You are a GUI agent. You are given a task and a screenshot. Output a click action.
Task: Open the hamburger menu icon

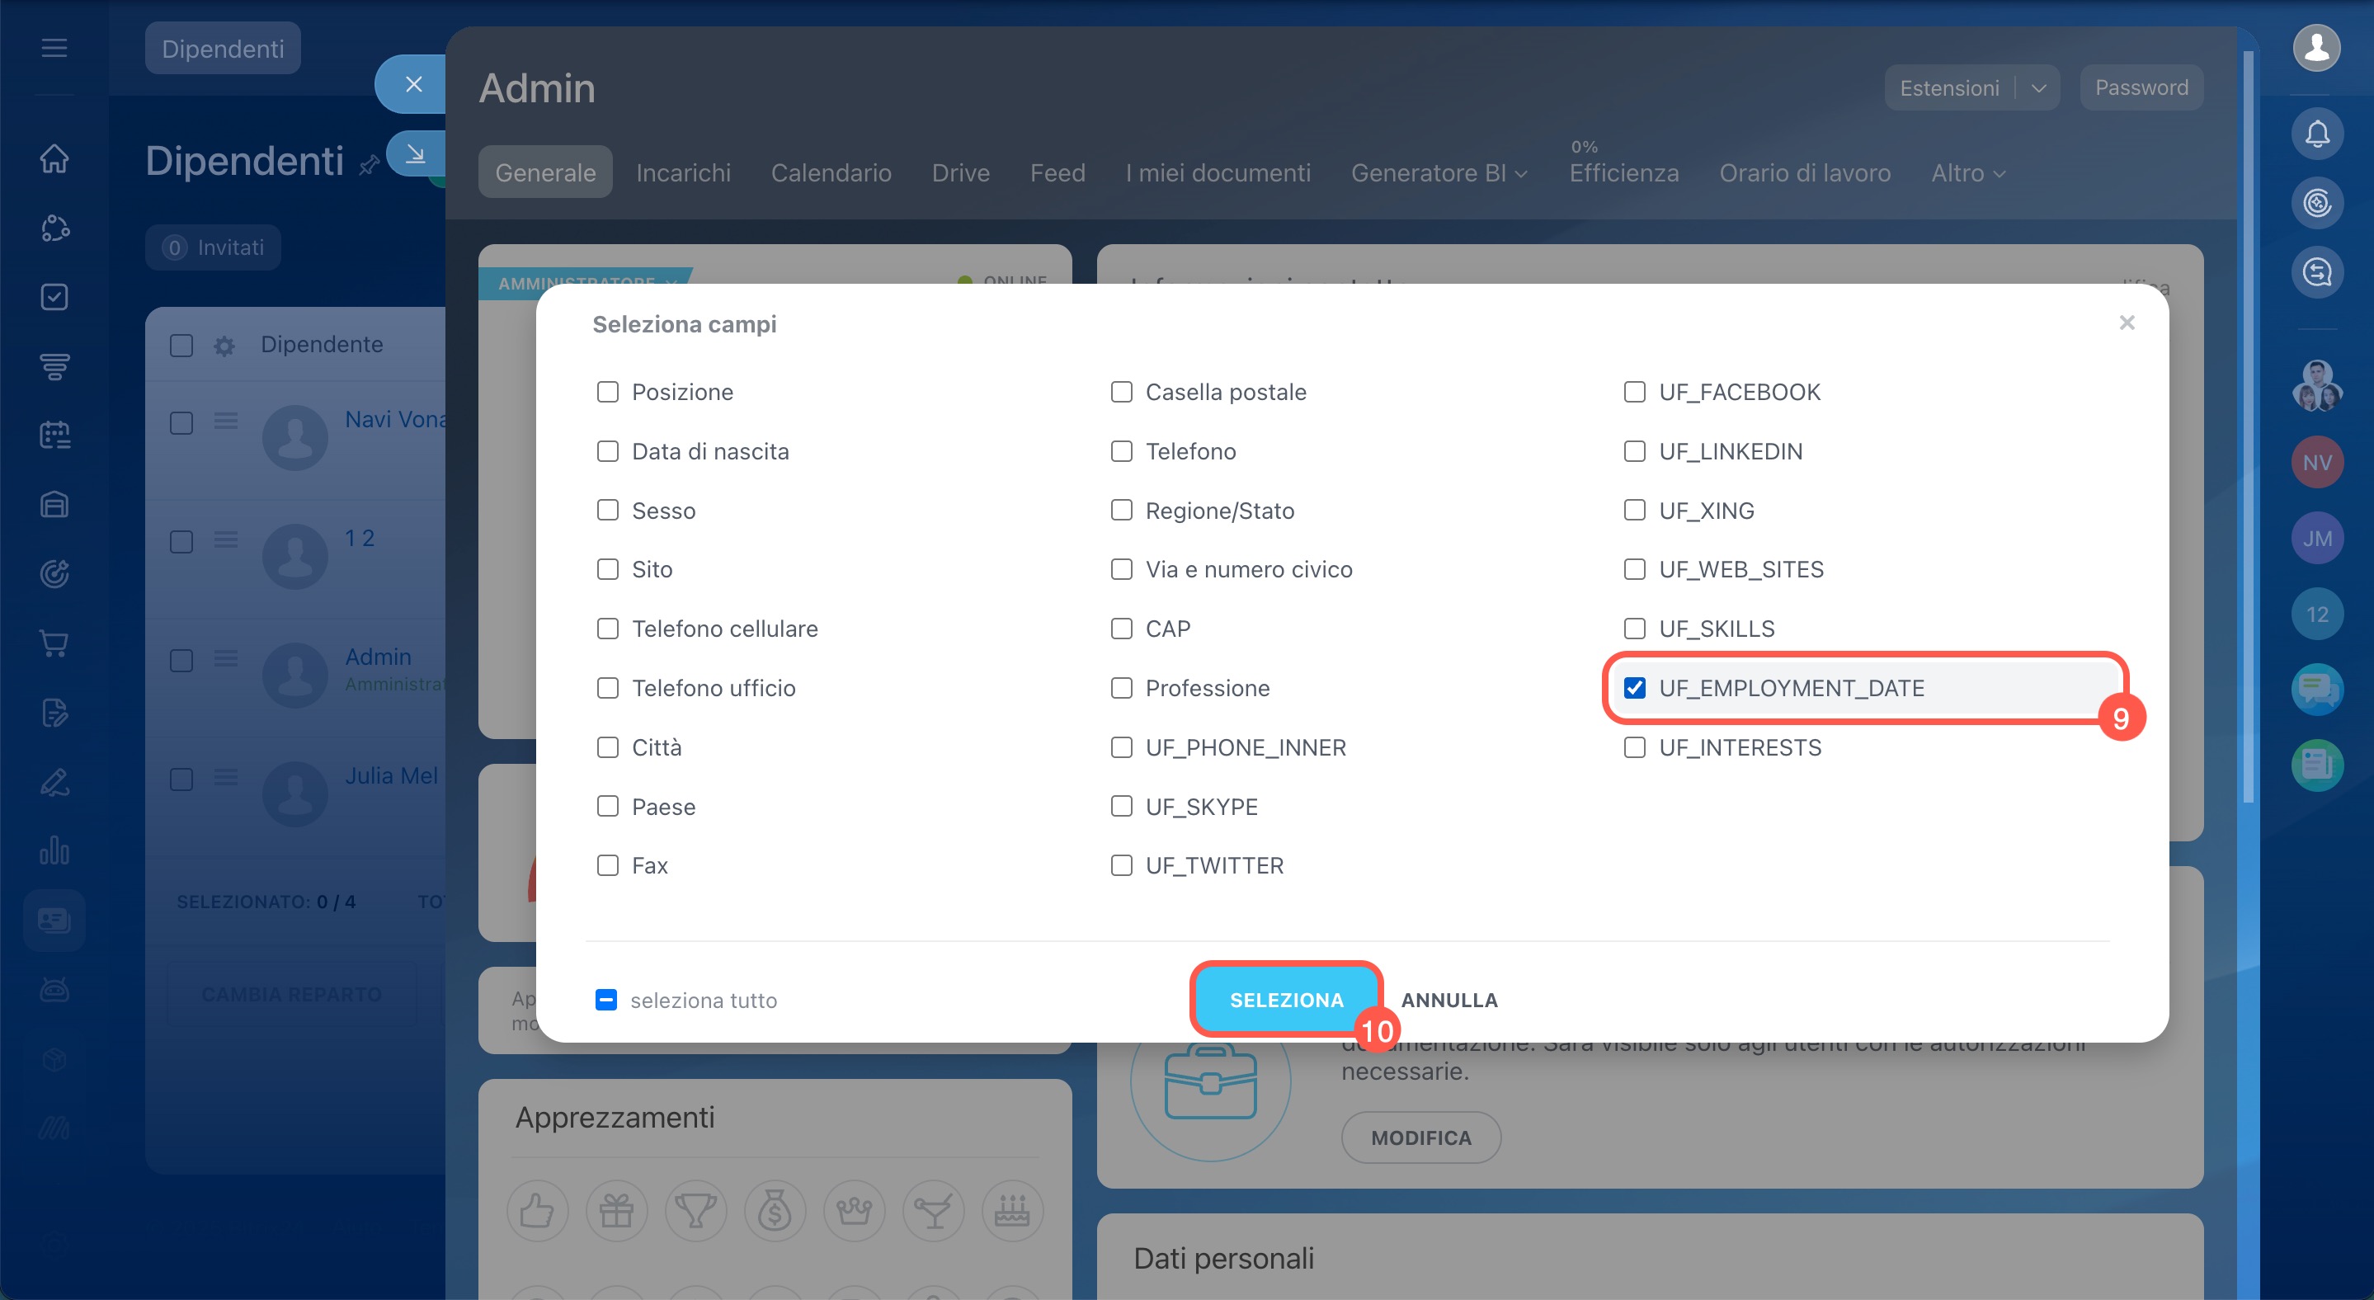54,47
